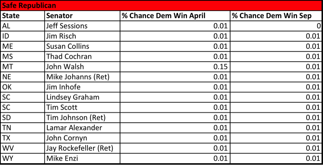Viewport: 323px width, 165px height.
Task: Click the State column header
Action: (x=23, y=16)
